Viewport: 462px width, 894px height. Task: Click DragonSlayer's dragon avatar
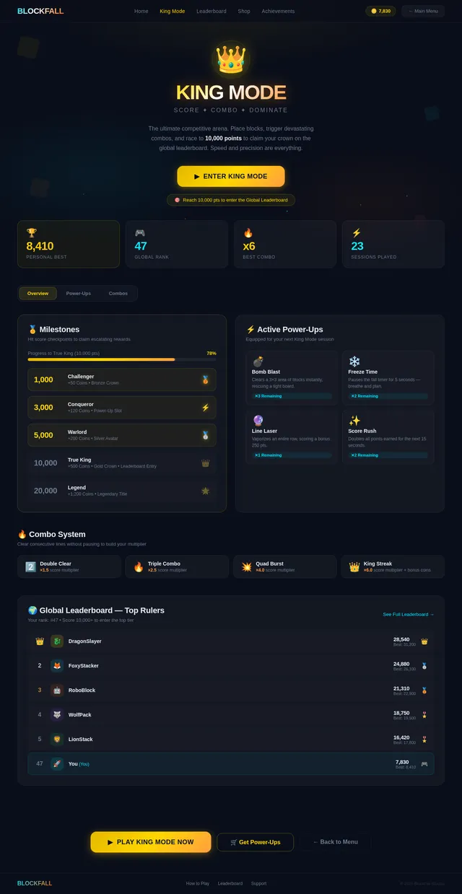coord(57,641)
